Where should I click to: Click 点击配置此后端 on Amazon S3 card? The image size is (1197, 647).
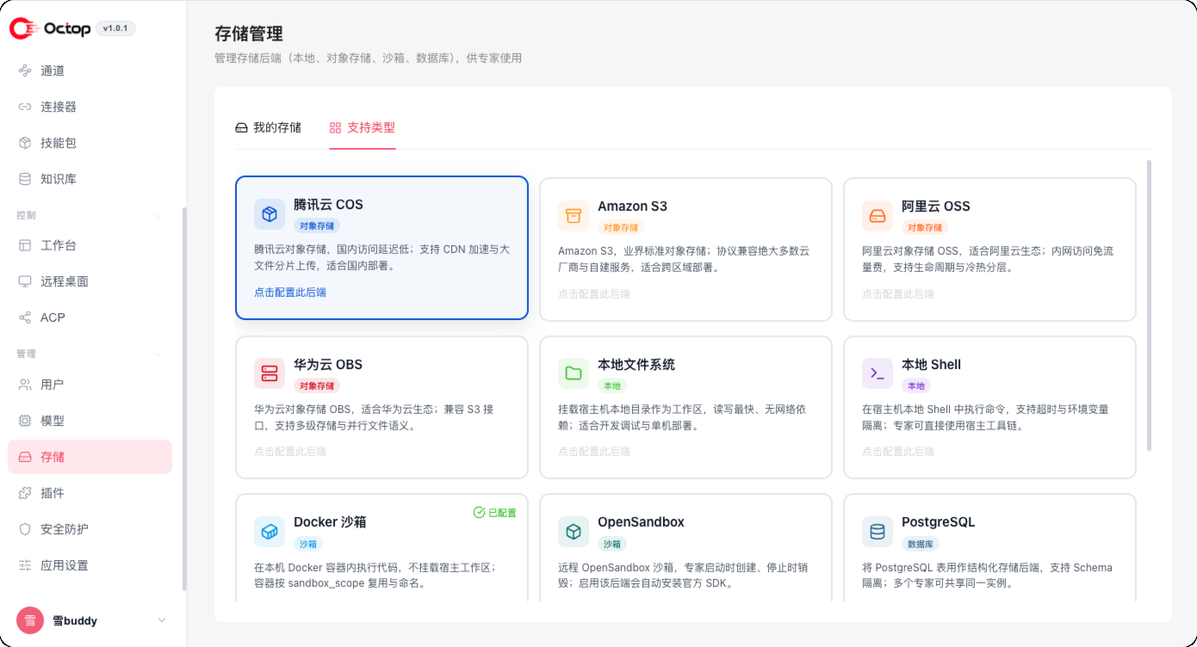pos(594,294)
